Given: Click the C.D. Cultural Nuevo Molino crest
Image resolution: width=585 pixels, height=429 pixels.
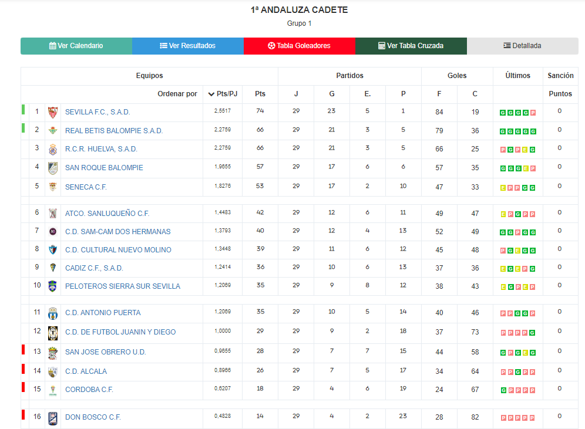Looking at the screenshot, I should coord(53,250).
